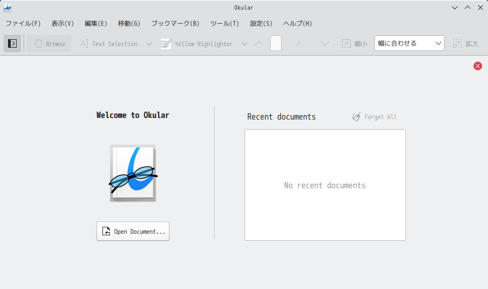
Task: Maximize the Okular window
Action: coord(468,8)
